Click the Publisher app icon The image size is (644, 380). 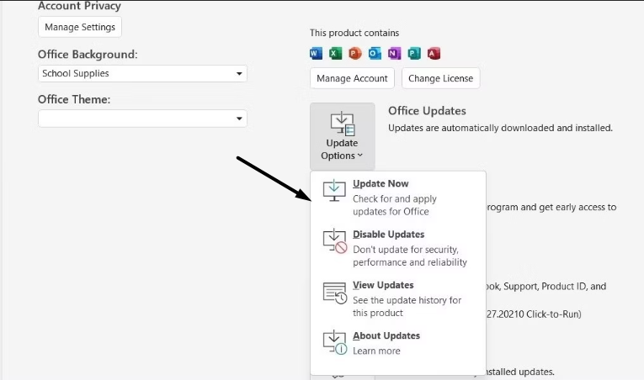tap(414, 53)
